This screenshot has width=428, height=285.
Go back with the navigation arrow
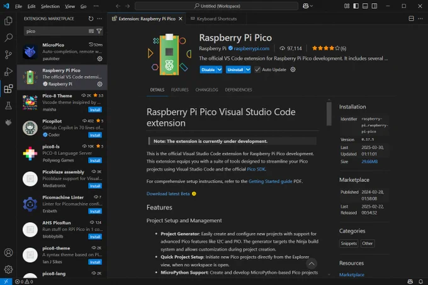[118, 6]
